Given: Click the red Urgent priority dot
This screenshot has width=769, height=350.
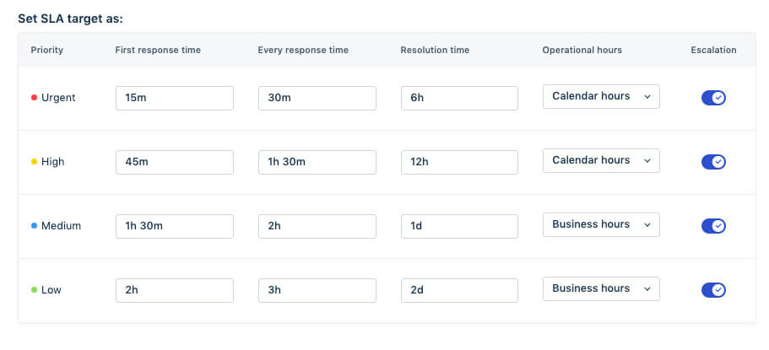Looking at the screenshot, I should (35, 98).
